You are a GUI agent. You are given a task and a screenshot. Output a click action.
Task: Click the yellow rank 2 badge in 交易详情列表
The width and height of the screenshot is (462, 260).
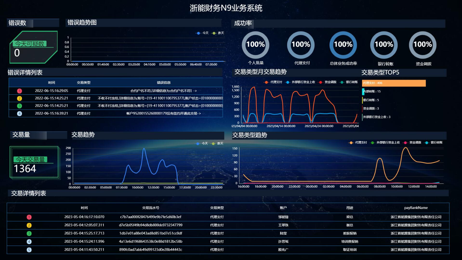click(29, 225)
